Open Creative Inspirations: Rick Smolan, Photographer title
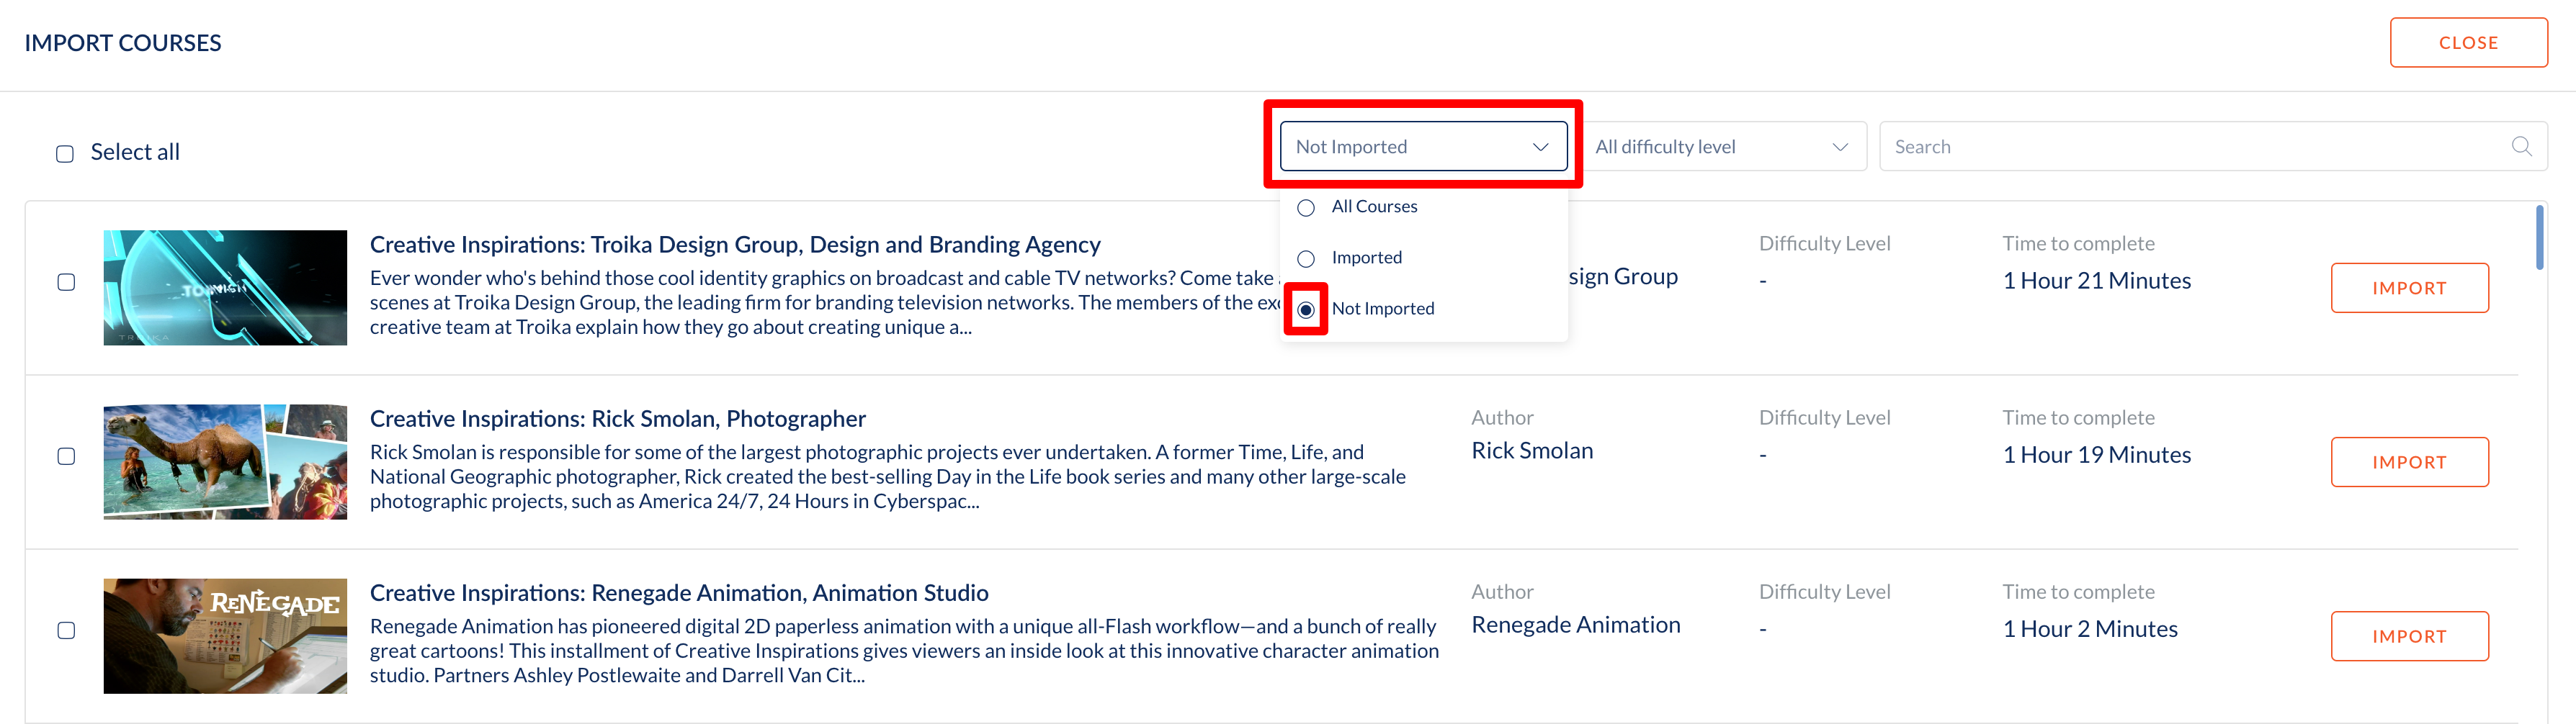 coord(618,418)
